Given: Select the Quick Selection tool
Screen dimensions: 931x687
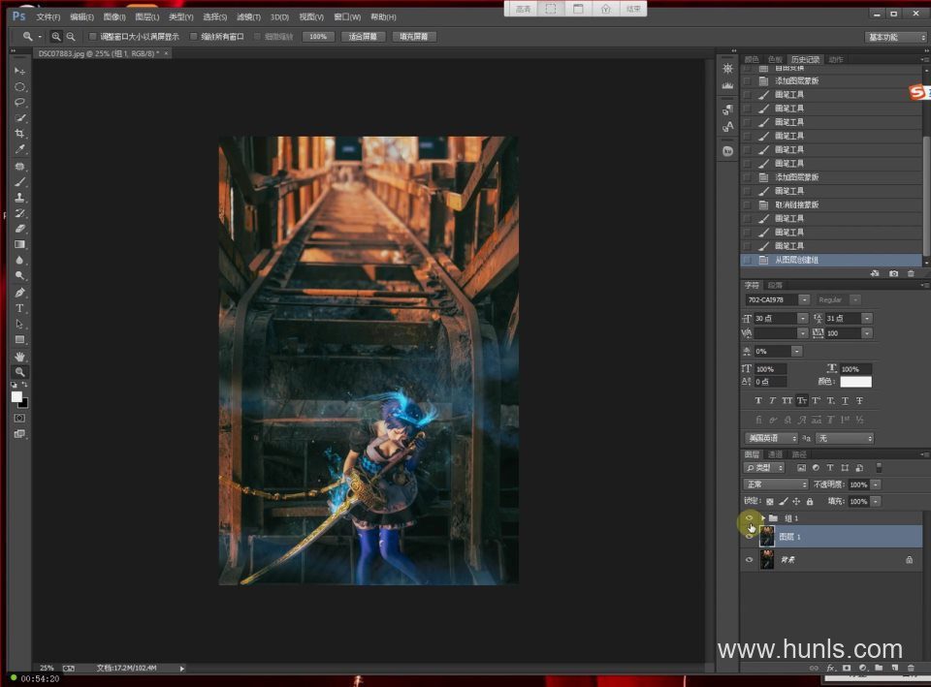Looking at the screenshot, I should (19, 118).
